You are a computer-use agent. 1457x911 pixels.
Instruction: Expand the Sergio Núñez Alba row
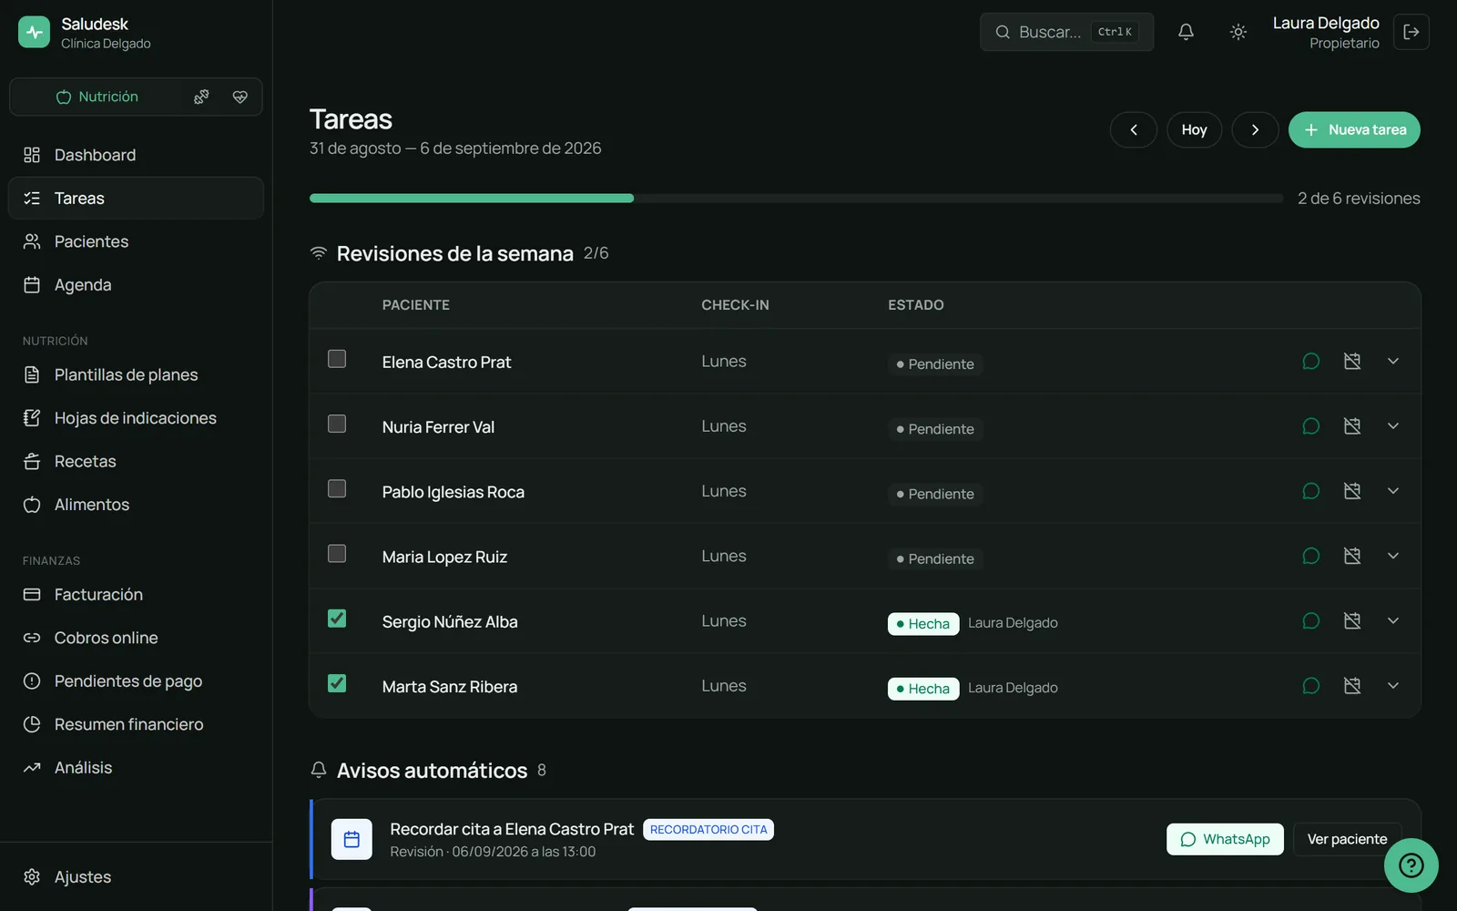1393,620
